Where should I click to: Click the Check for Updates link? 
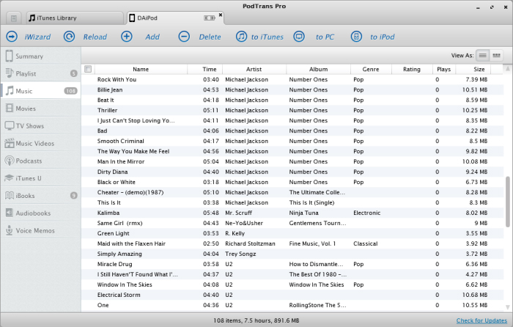tap(481, 320)
